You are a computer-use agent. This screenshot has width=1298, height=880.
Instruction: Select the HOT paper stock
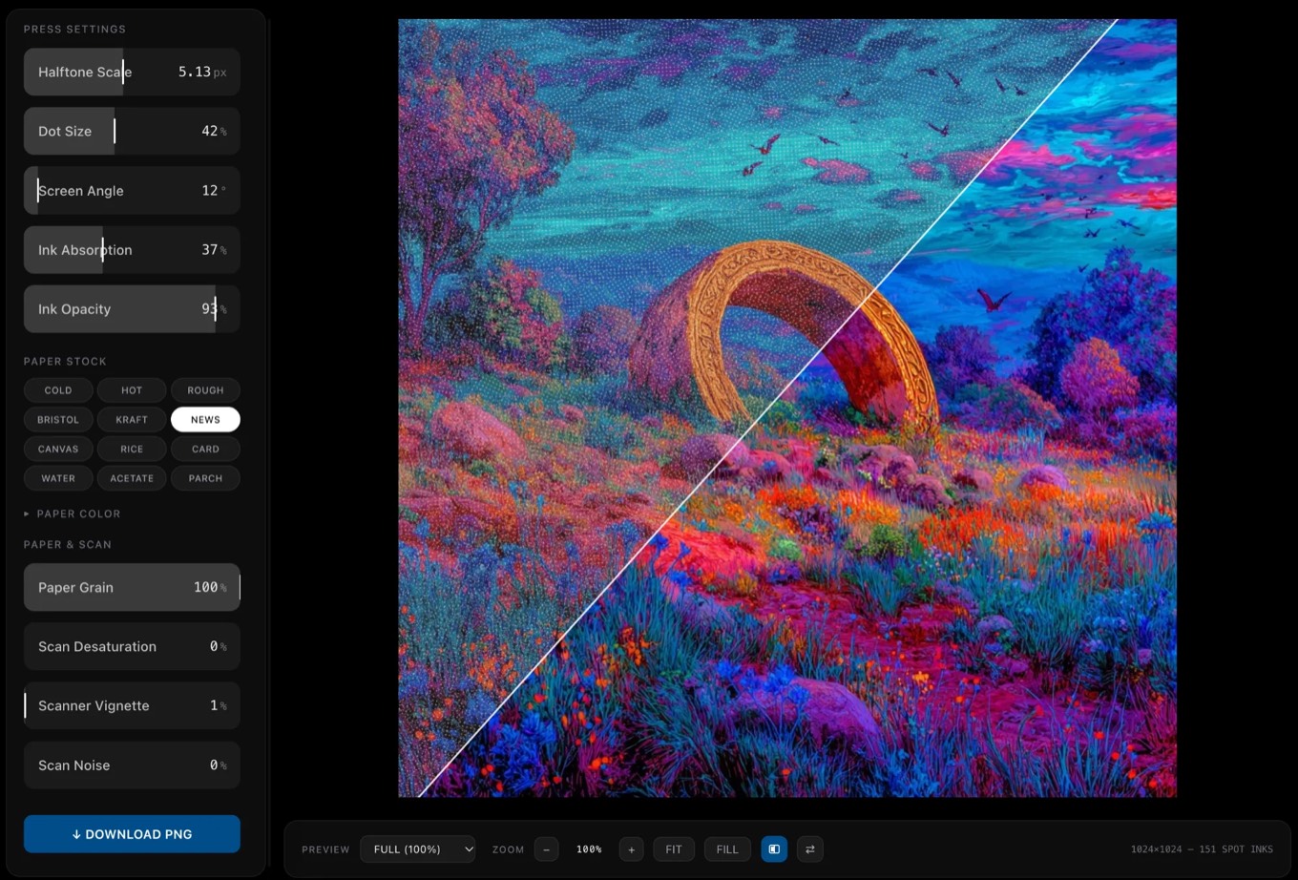tap(132, 390)
